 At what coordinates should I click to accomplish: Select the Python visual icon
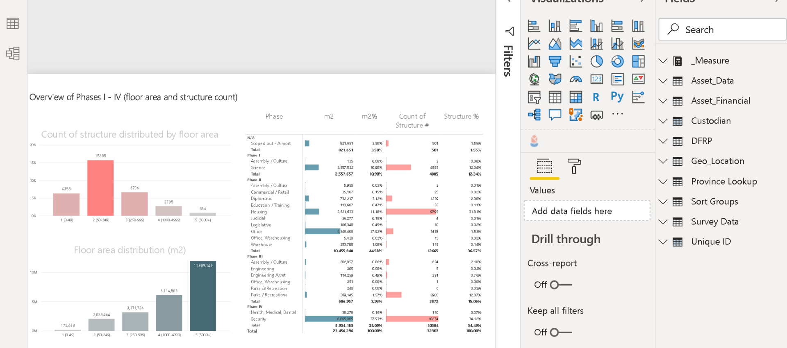(617, 97)
